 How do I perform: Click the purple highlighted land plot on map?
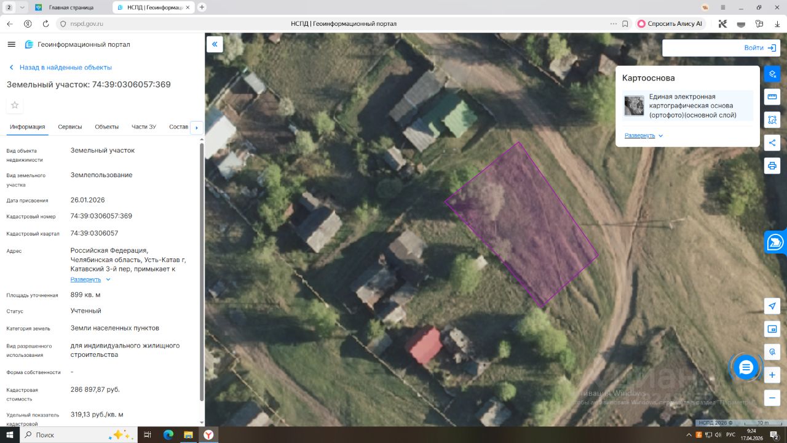[x=521, y=225]
